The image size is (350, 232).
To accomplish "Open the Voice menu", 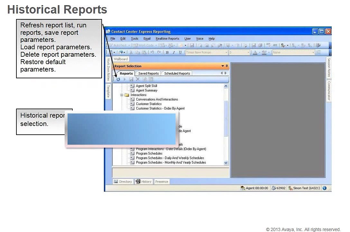I will click(x=200, y=38).
